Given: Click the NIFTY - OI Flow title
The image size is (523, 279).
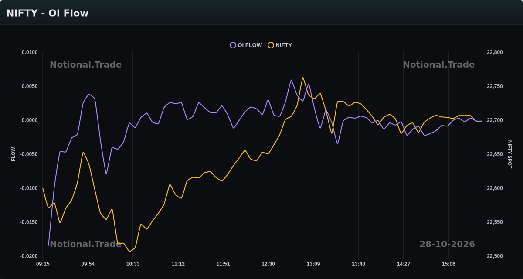Looking at the screenshot, I should (48, 13).
